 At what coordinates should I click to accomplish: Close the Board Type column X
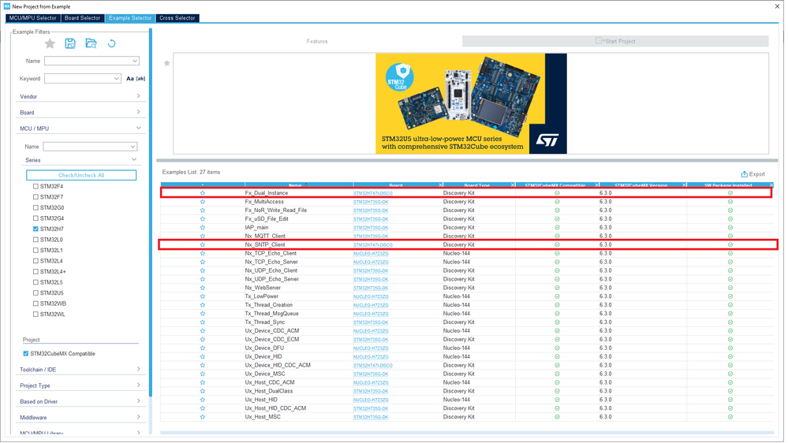pos(513,185)
